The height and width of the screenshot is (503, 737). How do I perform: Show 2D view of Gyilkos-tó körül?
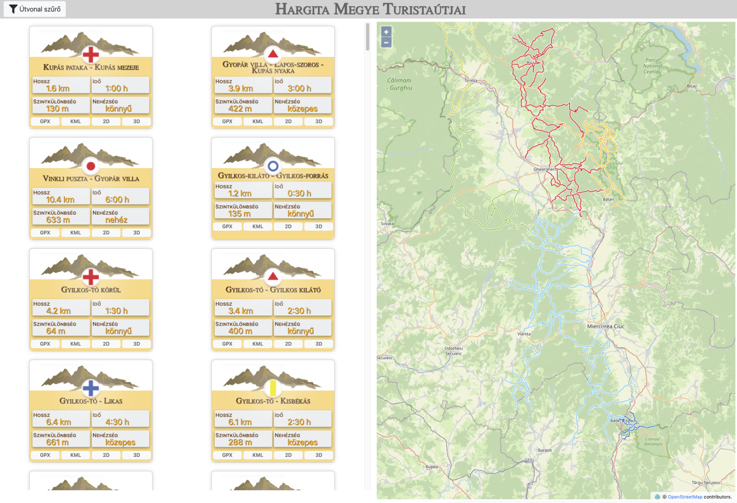pyautogui.click(x=106, y=344)
